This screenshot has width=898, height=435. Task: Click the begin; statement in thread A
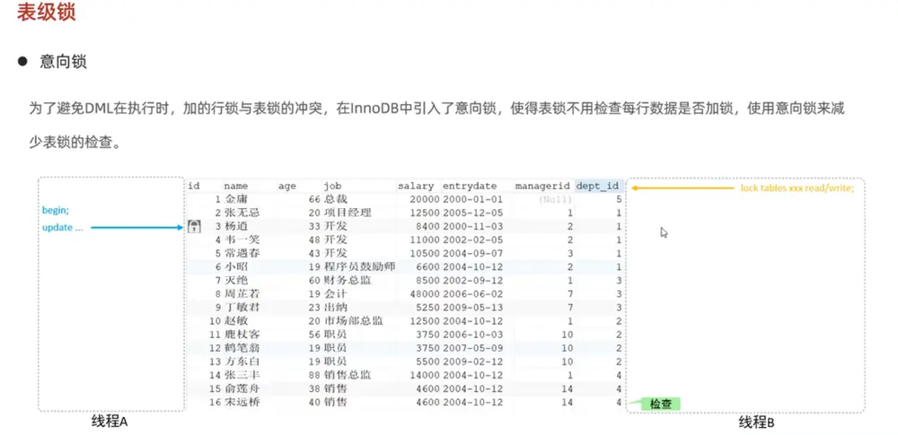click(x=56, y=210)
